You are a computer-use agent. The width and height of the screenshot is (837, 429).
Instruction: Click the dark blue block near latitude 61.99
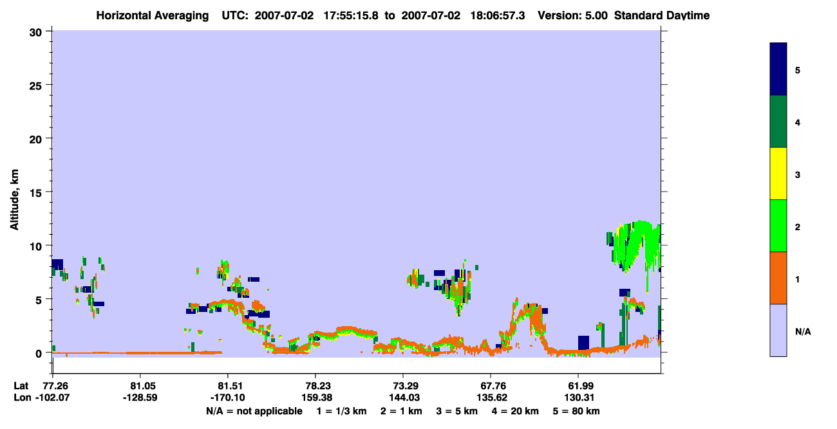583,343
